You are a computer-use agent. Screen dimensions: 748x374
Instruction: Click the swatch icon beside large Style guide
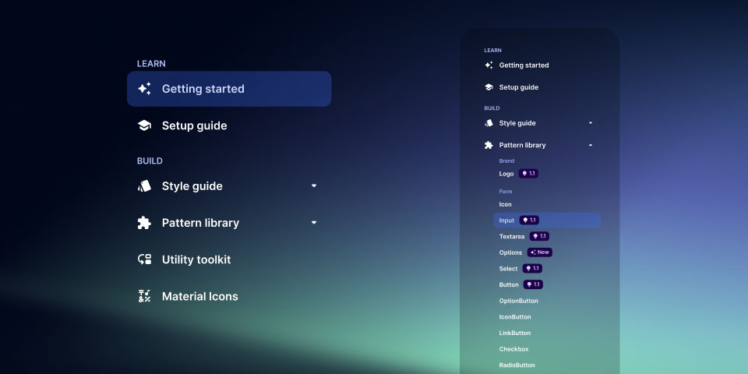click(145, 186)
